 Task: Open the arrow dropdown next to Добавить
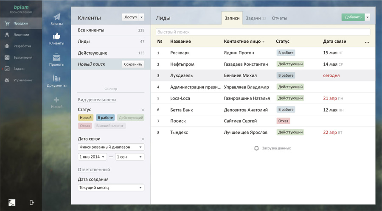(x=368, y=17)
